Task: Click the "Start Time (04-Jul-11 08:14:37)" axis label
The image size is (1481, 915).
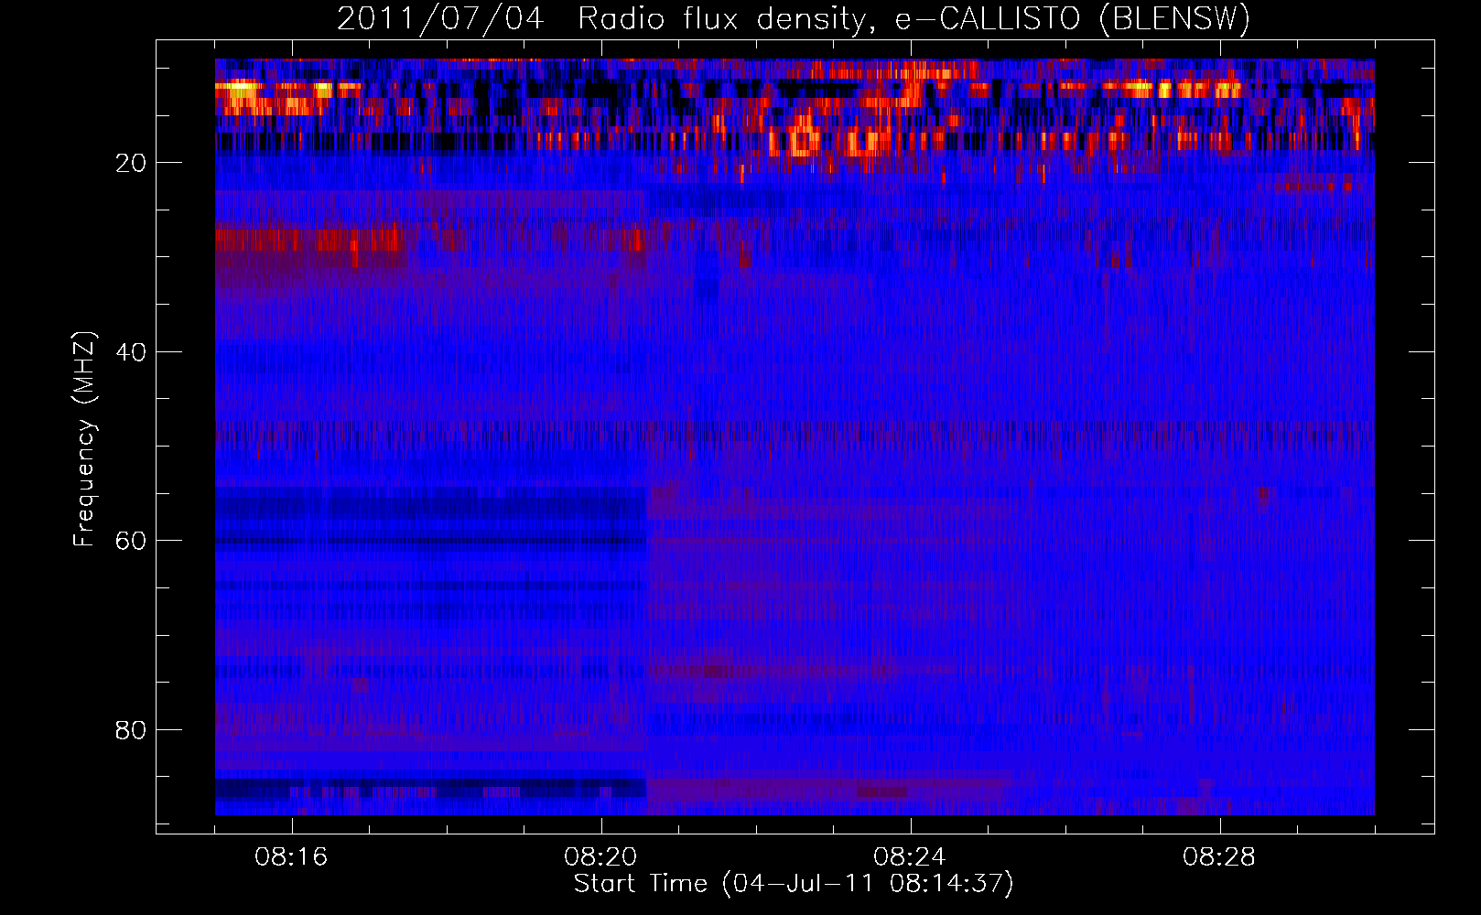Action: (794, 884)
